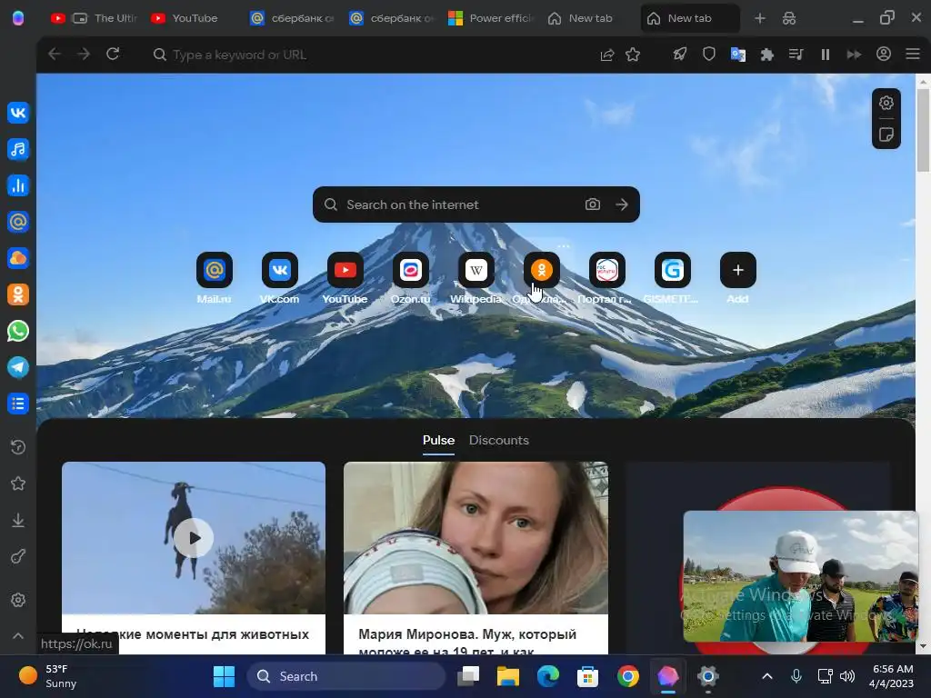This screenshot has width=931, height=698.
Task: Open the Mail.ru speed dial tile
Action: (215, 270)
